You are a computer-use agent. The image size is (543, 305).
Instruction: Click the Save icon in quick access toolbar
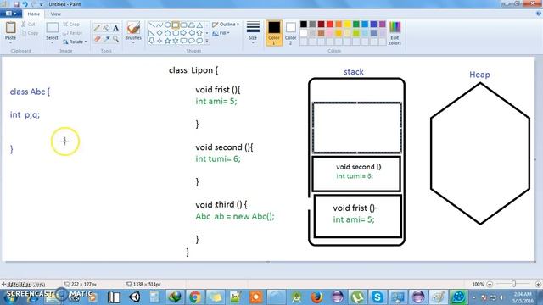coord(16,4)
